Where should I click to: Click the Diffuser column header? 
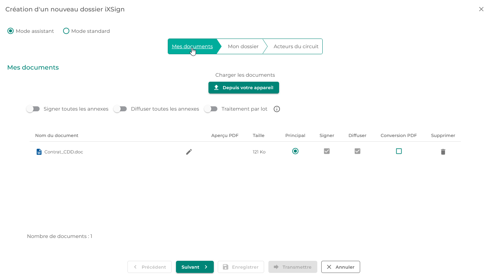357,136
